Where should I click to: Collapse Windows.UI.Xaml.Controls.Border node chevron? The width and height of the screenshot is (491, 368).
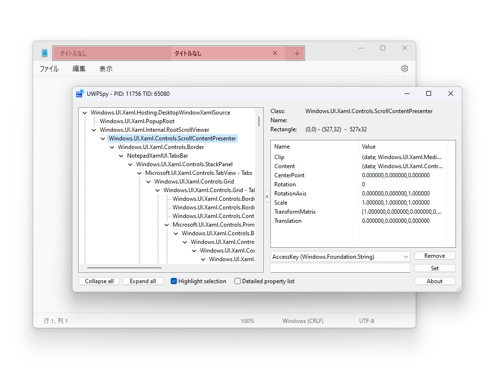[x=112, y=147]
